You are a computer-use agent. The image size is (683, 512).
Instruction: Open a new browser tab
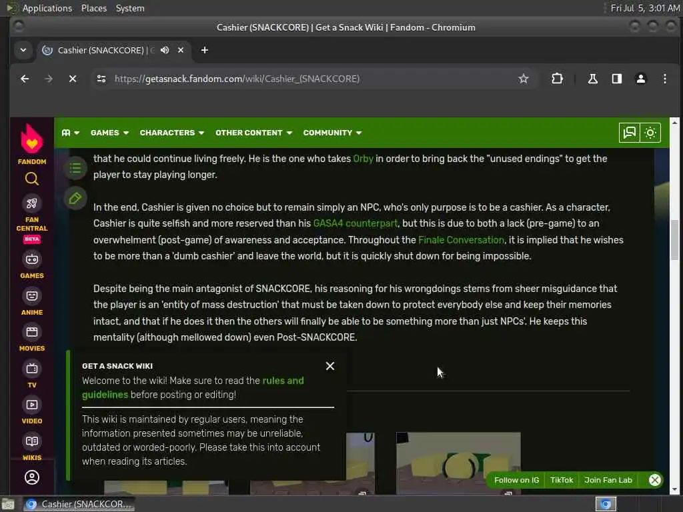point(204,50)
